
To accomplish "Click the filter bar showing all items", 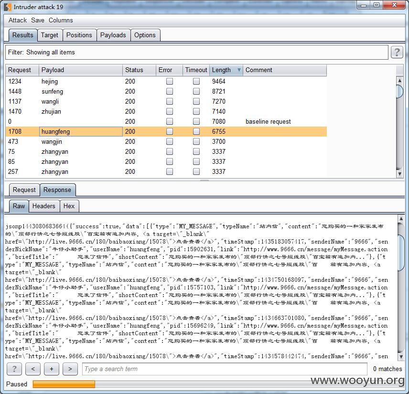I will (197, 53).
